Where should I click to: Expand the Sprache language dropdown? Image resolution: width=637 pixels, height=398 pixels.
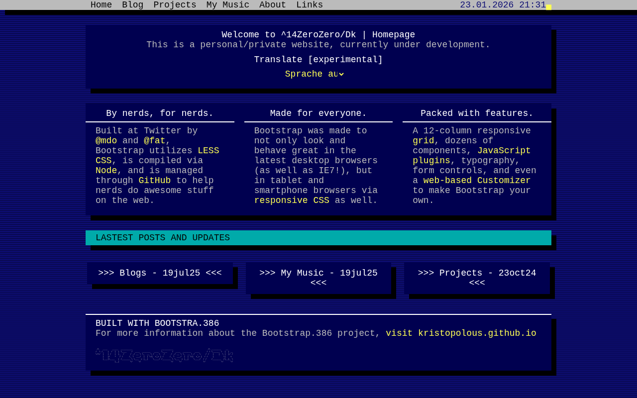point(314,74)
